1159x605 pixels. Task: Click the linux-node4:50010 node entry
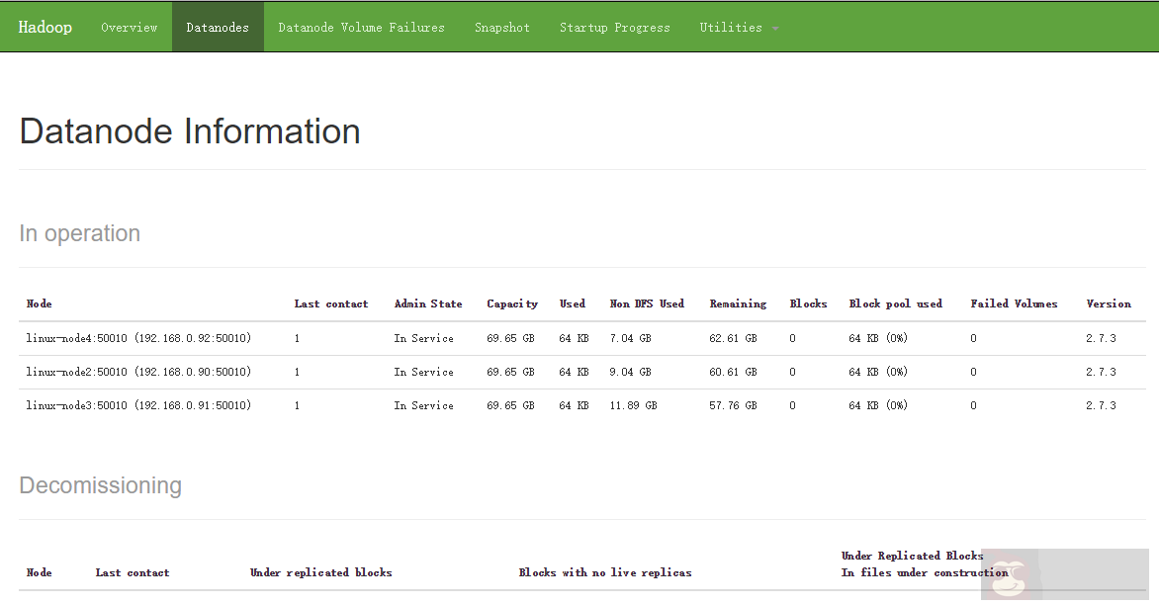(138, 338)
